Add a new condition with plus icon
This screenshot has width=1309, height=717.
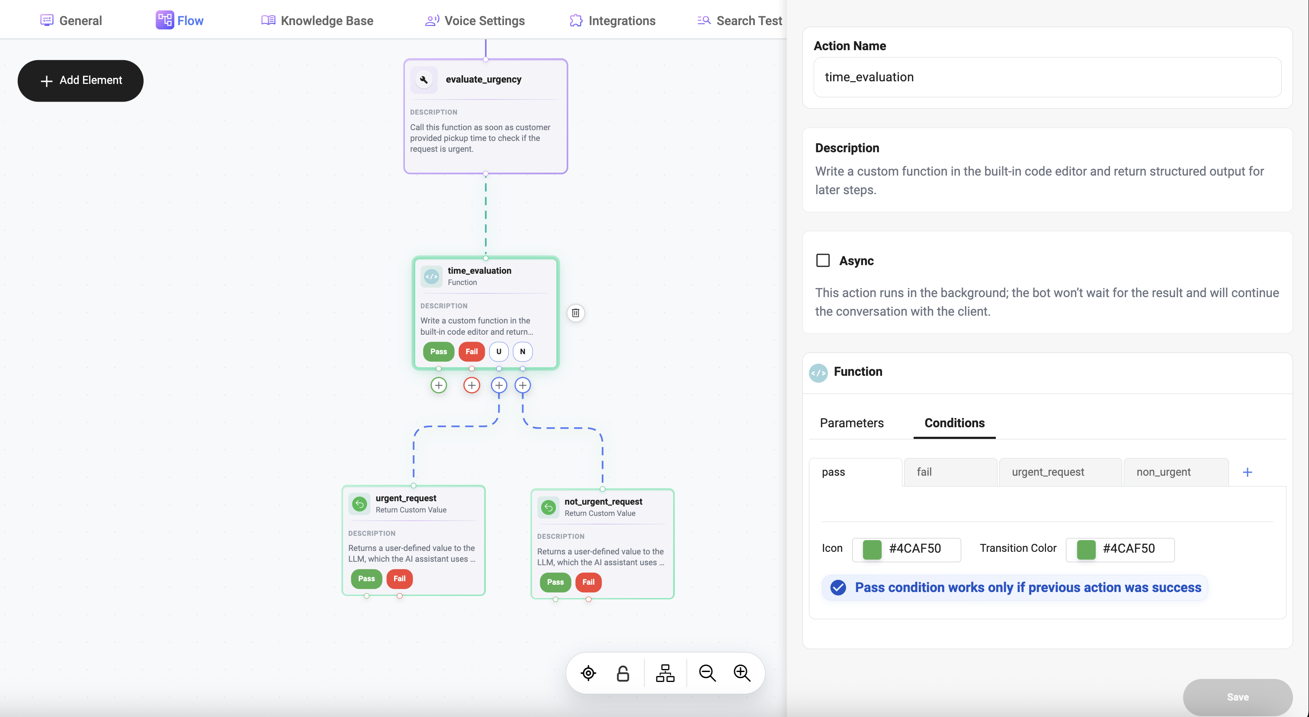pyautogui.click(x=1247, y=472)
